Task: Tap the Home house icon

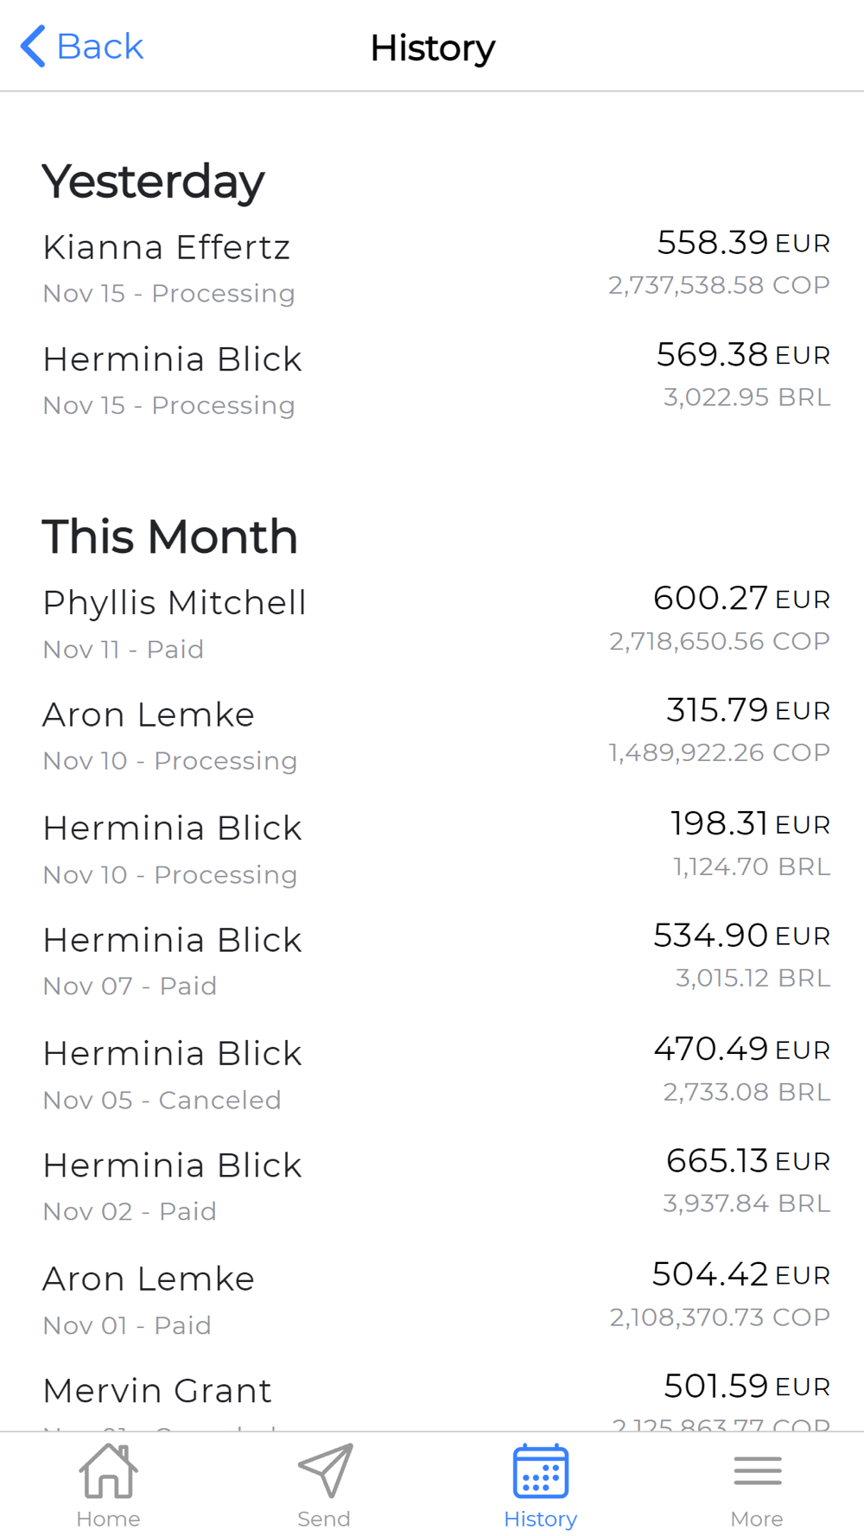Action: point(108,1470)
